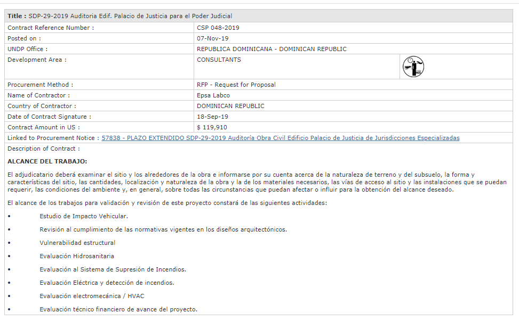Click contract amount $ 119,910
The height and width of the screenshot is (321, 519).
[212, 127]
